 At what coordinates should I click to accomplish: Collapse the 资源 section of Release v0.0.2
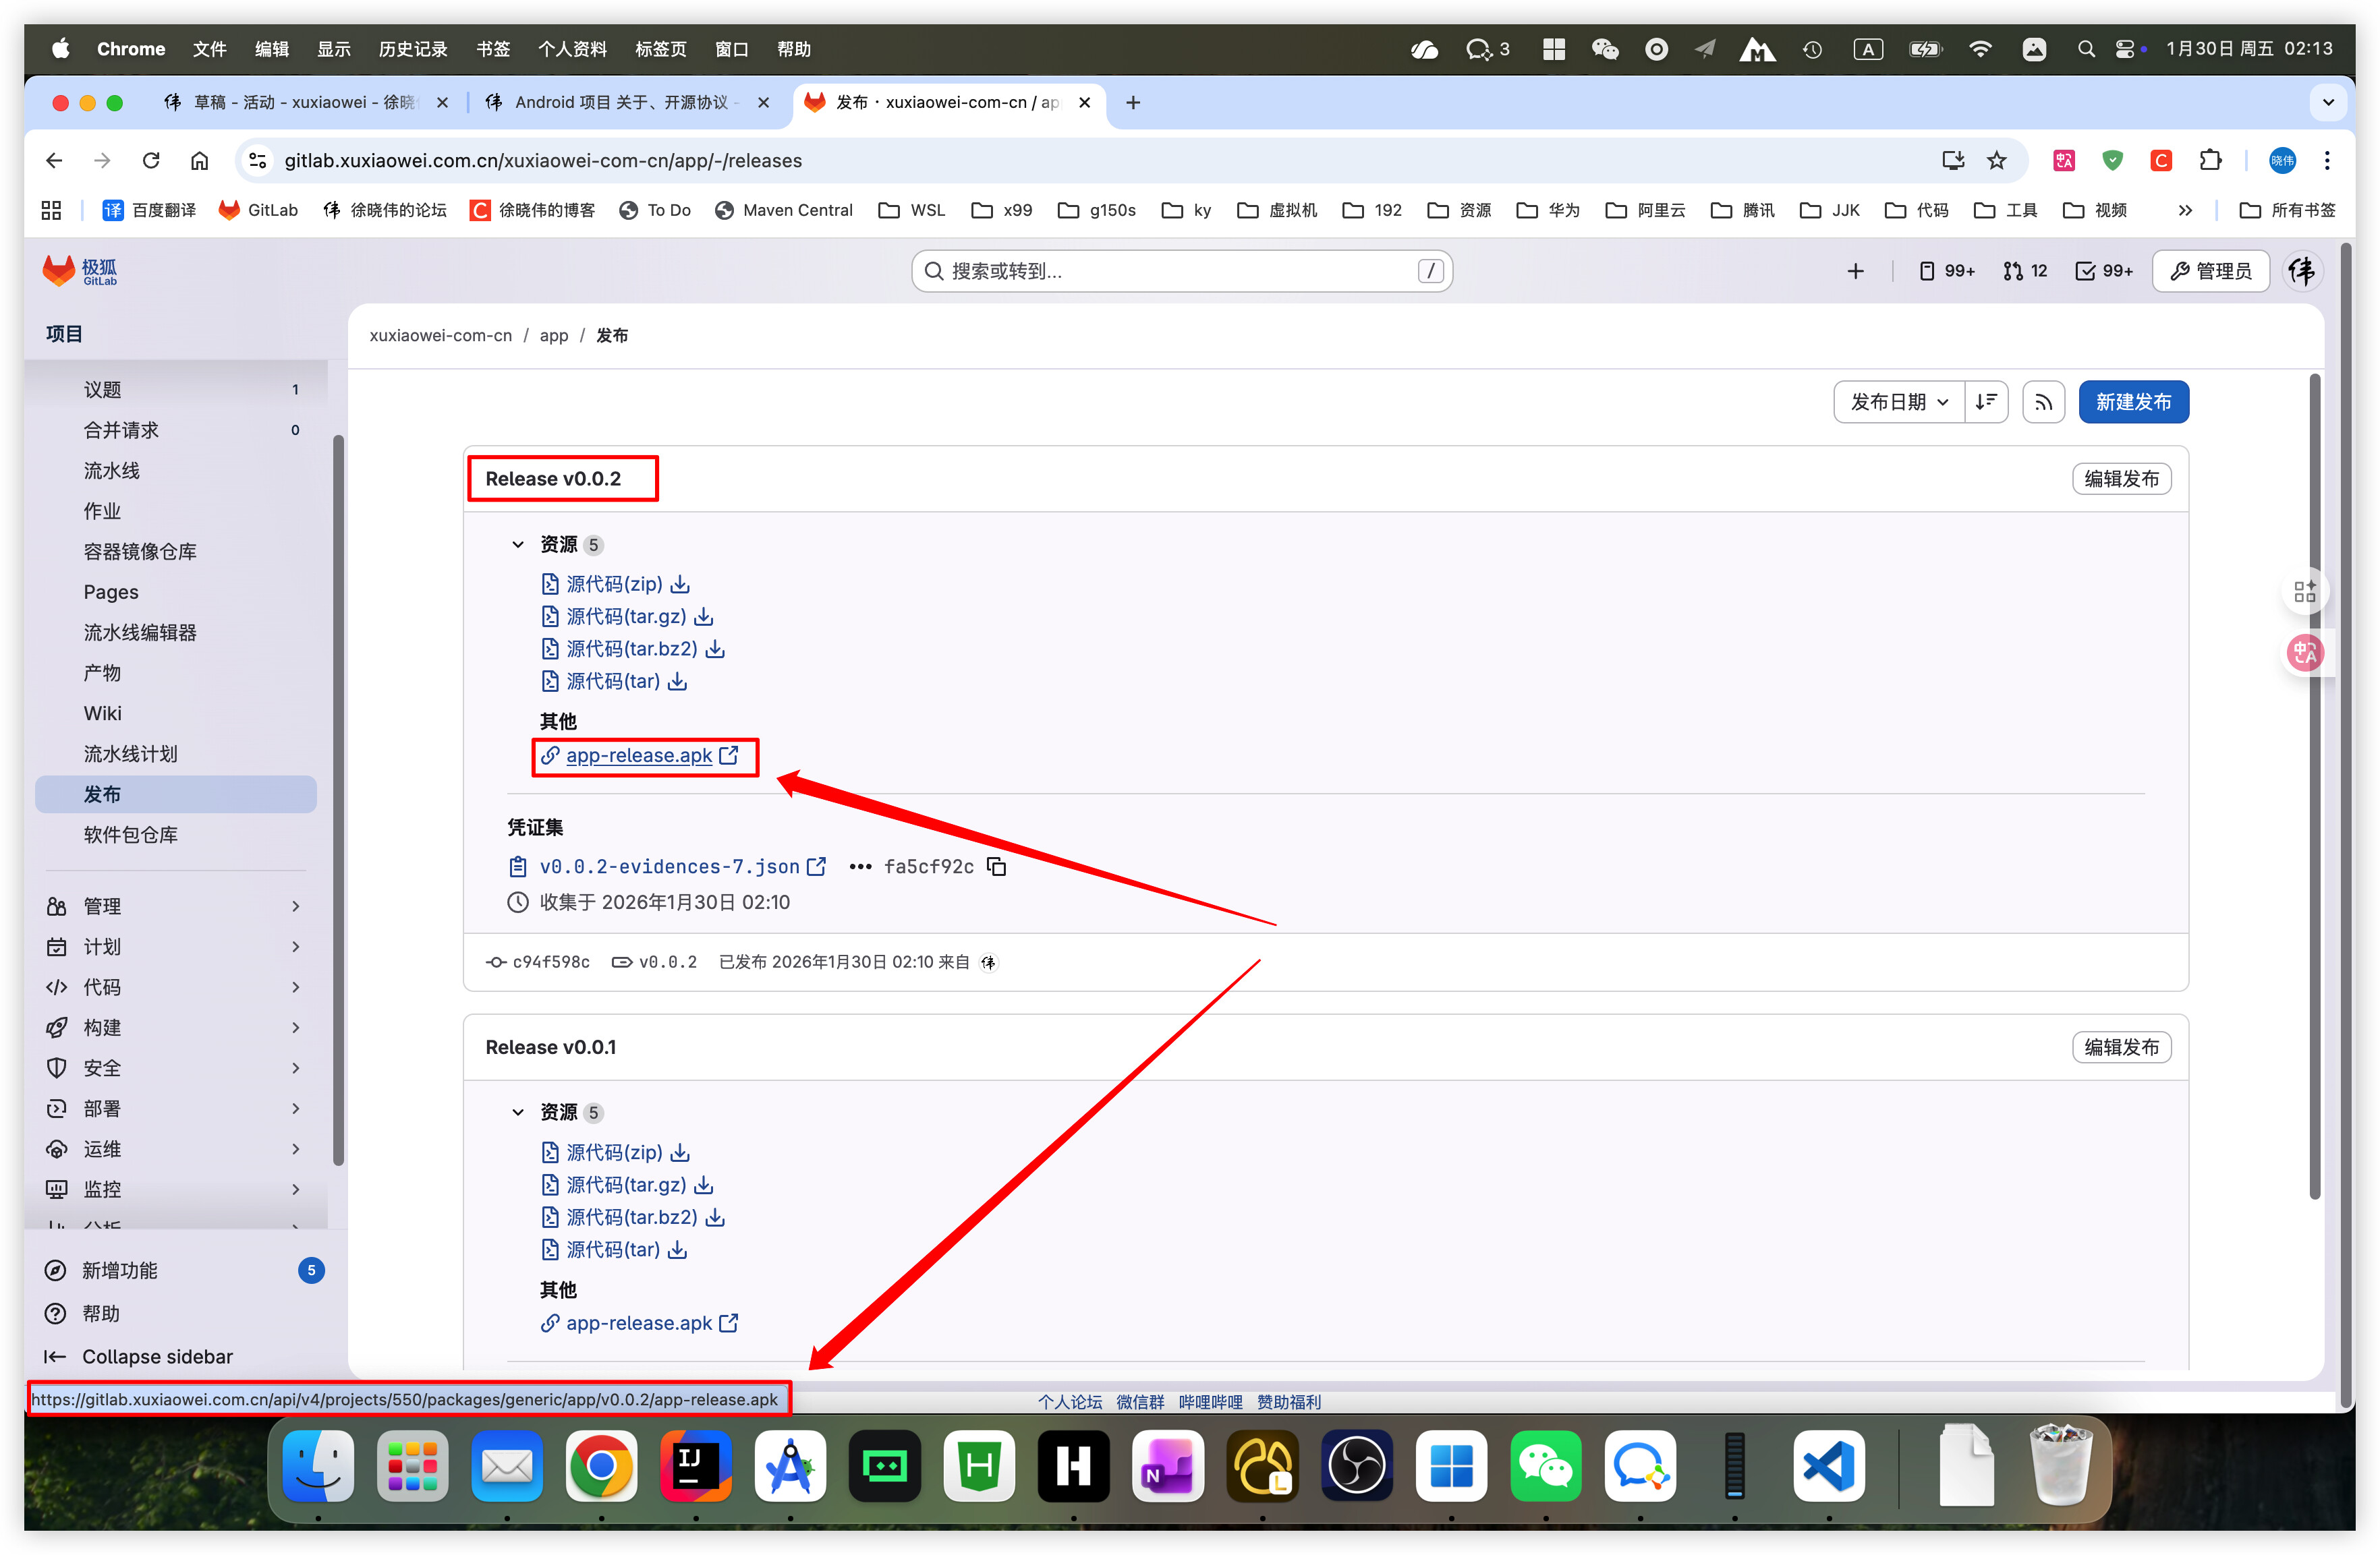[518, 545]
